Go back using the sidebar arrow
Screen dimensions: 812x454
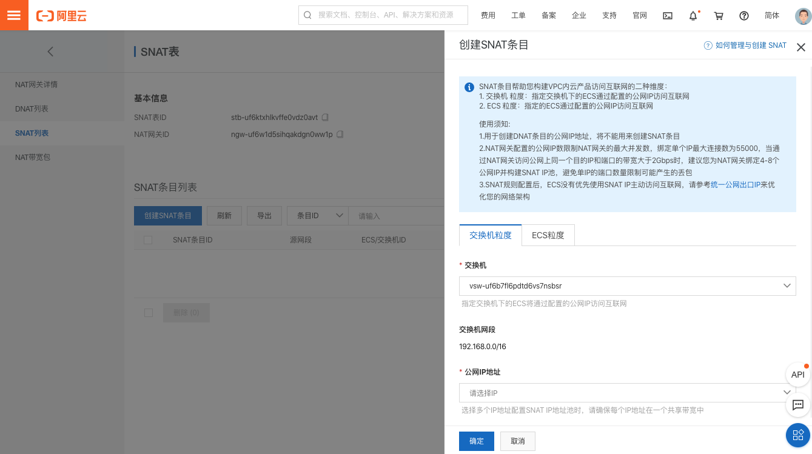coord(50,52)
